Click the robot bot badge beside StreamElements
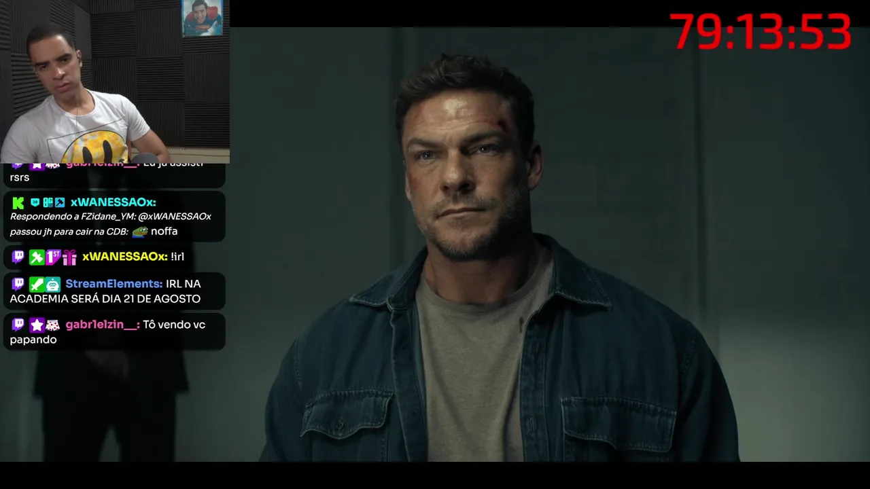The height and width of the screenshot is (489, 870). click(x=53, y=285)
